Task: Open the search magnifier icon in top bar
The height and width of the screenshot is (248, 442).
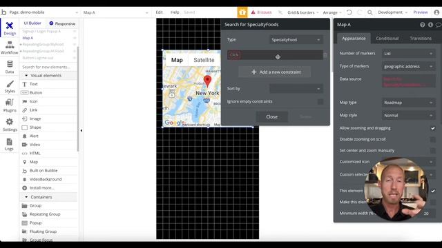Action: coord(370,12)
